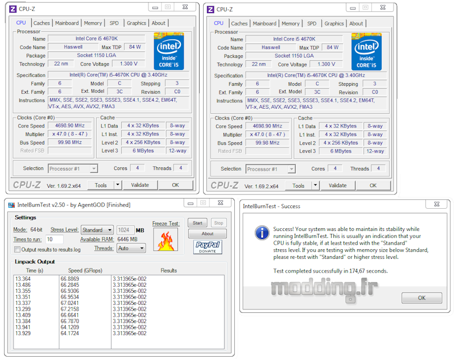The image size is (455, 359).
Task: Click the Times to run input field
Action: pyautogui.click(x=54, y=240)
